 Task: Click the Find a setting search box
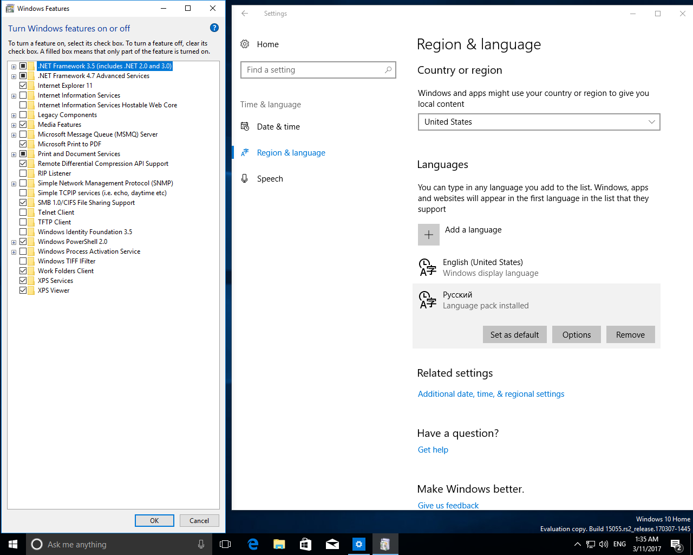[x=318, y=70]
